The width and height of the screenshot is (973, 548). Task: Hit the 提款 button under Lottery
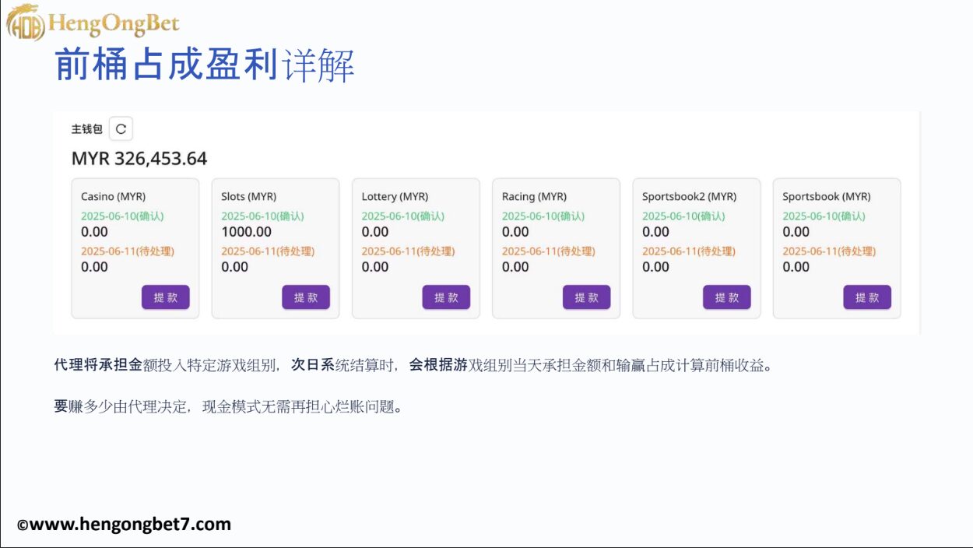pyautogui.click(x=446, y=297)
